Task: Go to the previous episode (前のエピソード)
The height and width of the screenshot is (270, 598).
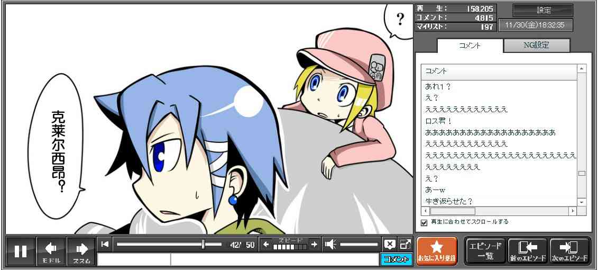Action: [527, 251]
